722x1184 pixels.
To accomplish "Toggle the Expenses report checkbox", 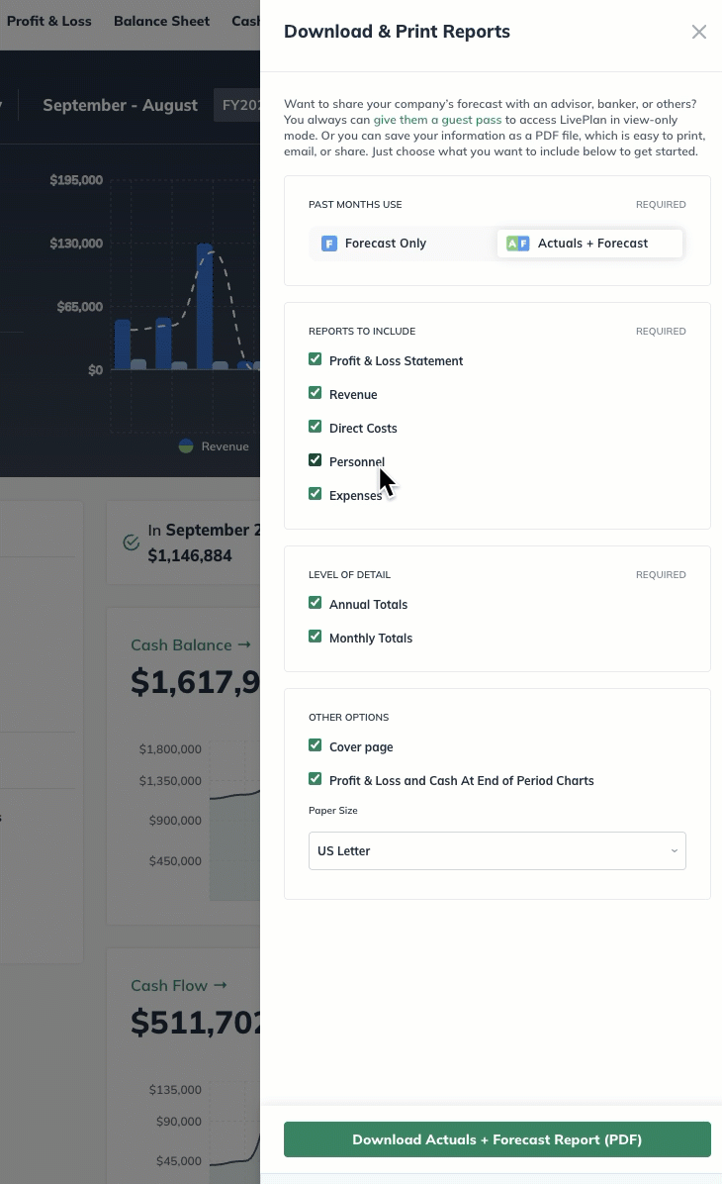I will [316, 495].
